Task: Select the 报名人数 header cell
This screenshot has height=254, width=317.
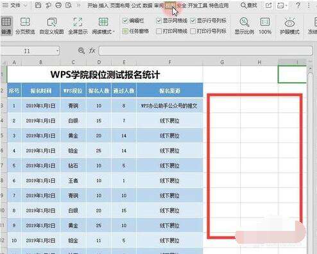Action: click(99, 90)
